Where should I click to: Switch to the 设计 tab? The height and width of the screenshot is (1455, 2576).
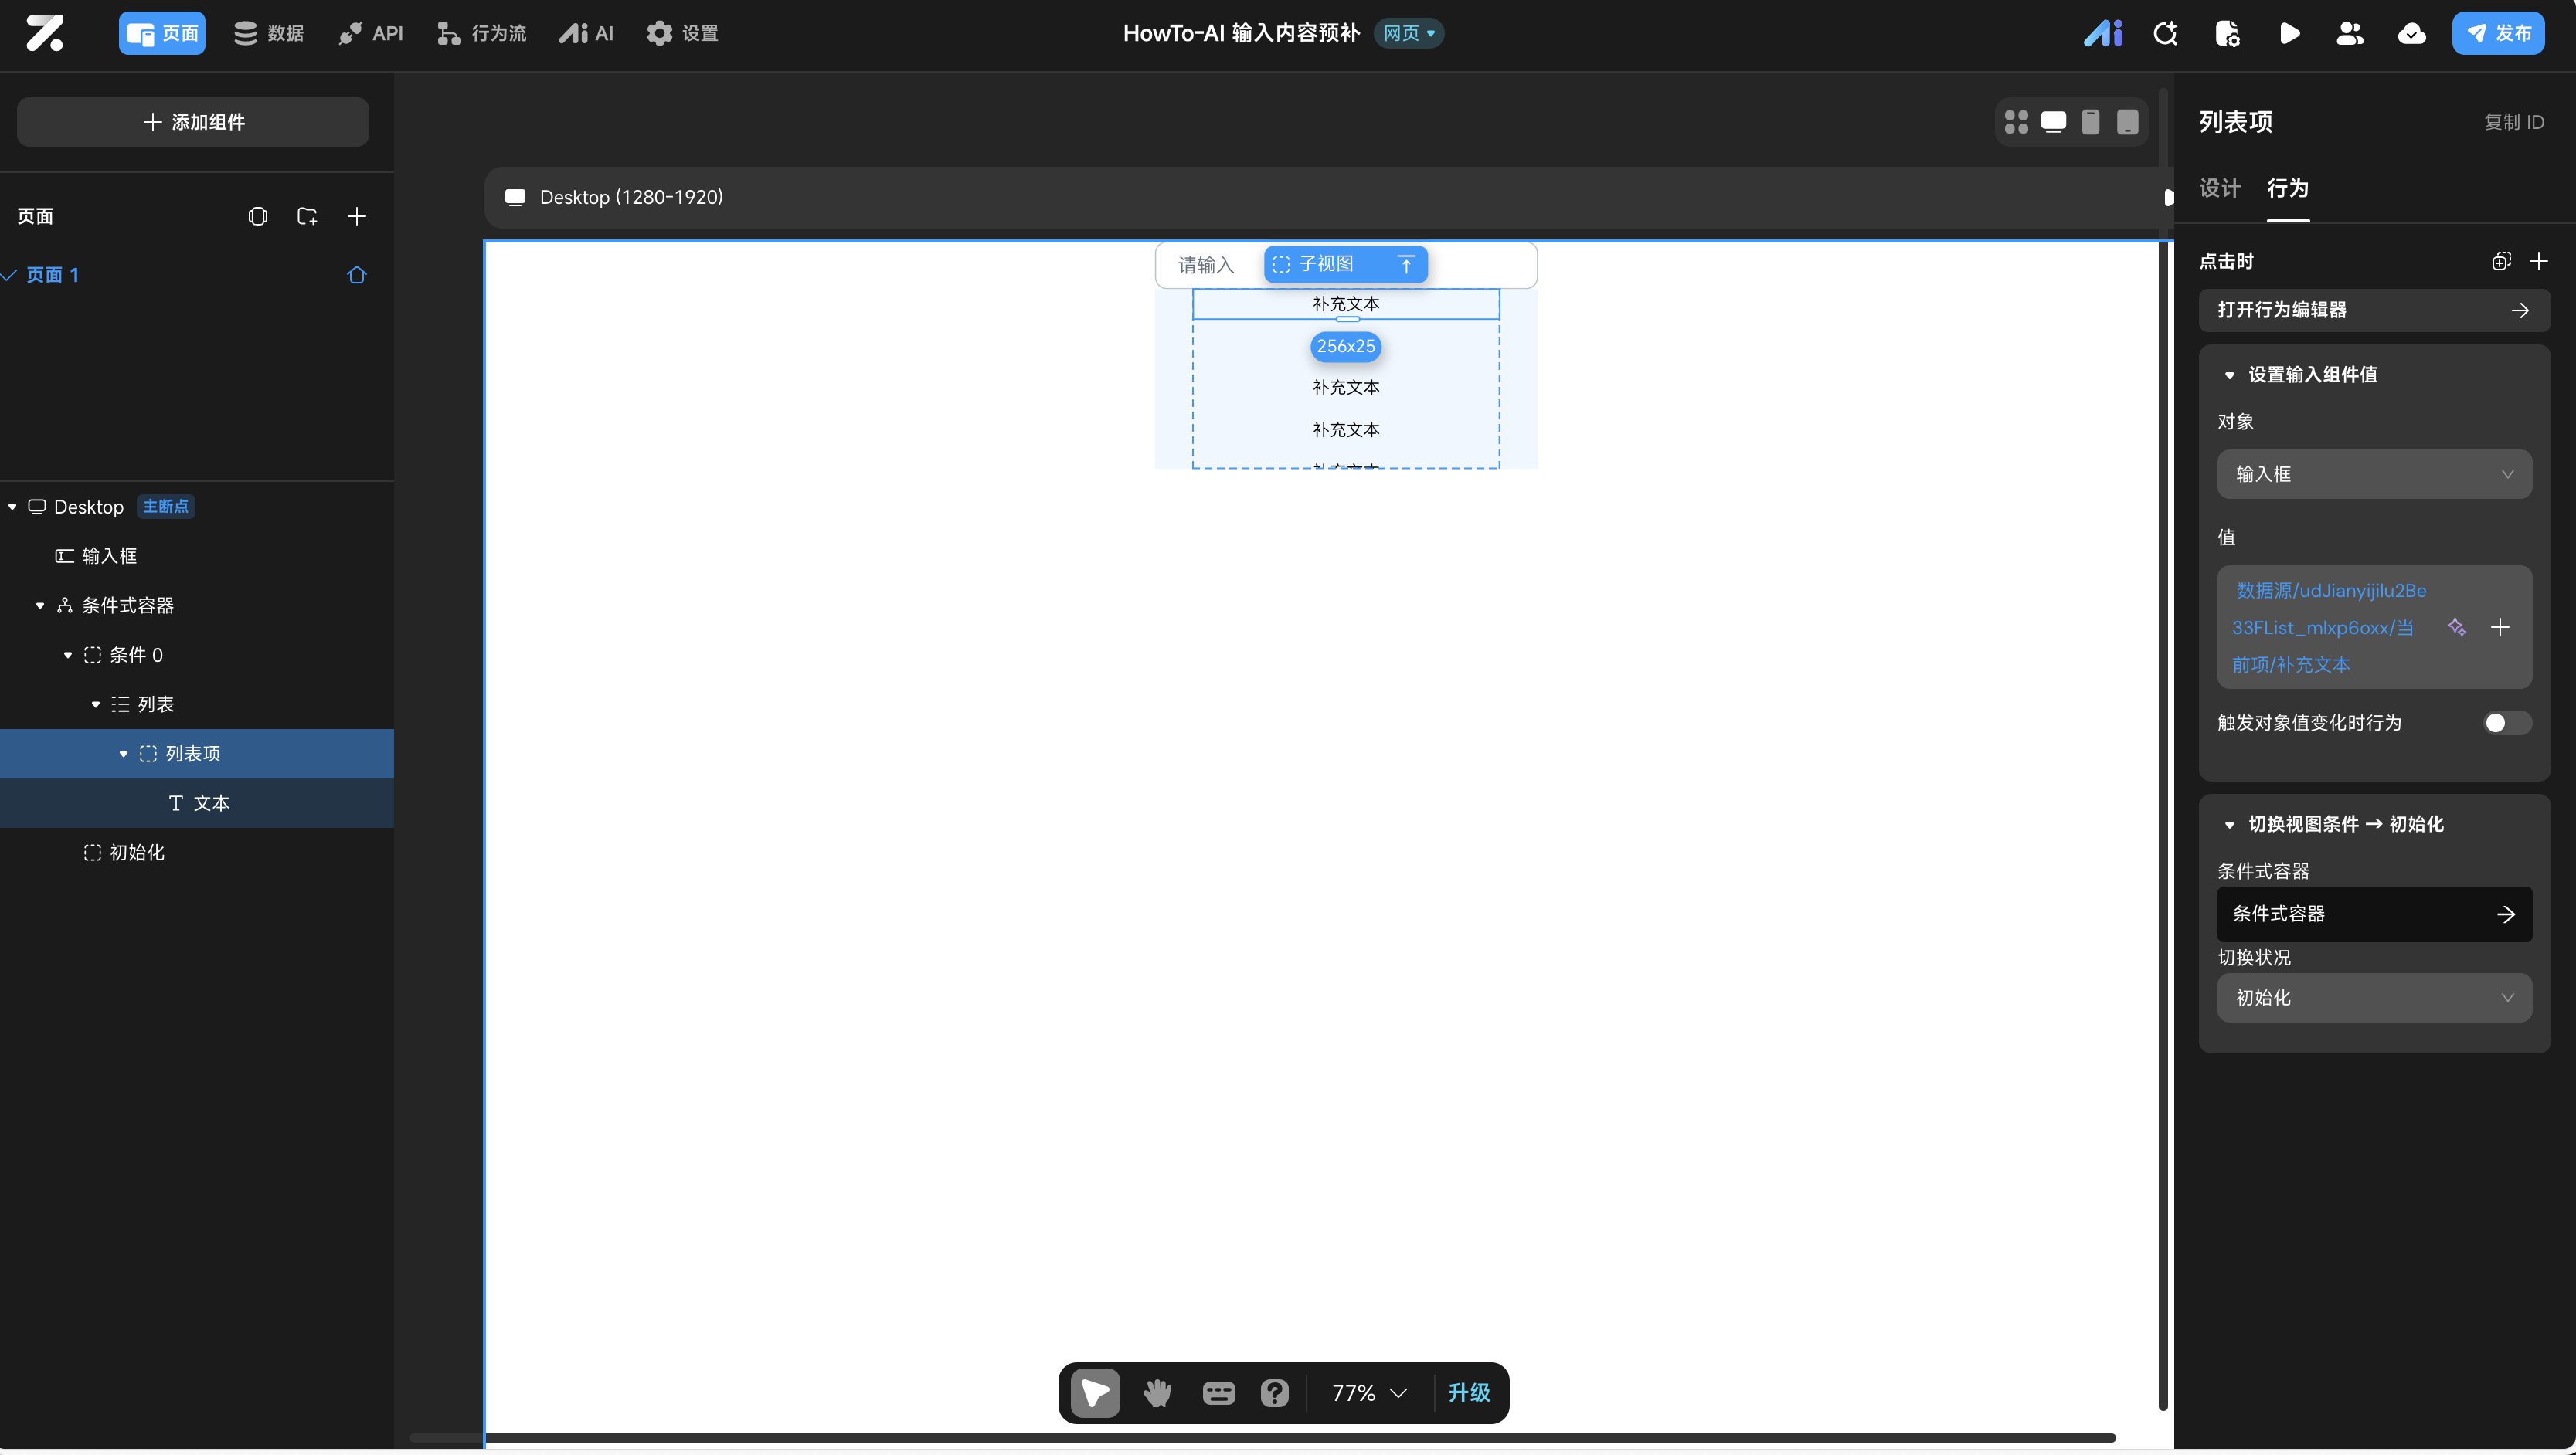tap(2219, 188)
